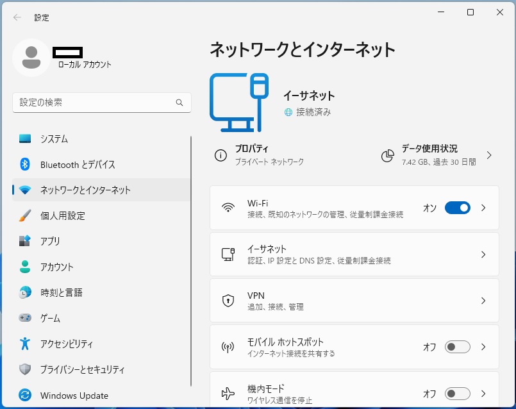Click the ローカル アカウント label

85,65
